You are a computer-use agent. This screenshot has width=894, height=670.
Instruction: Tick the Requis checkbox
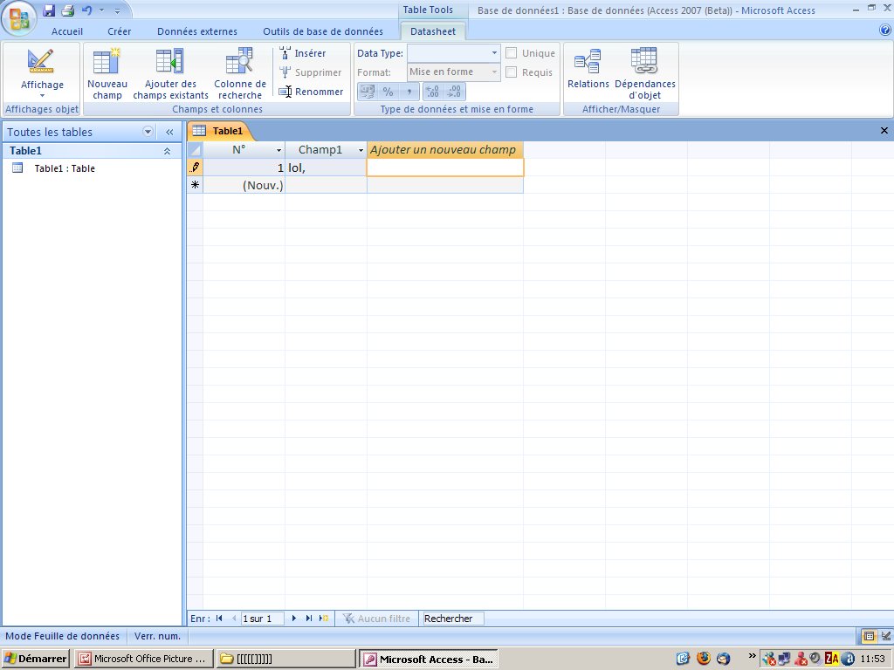coord(512,72)
